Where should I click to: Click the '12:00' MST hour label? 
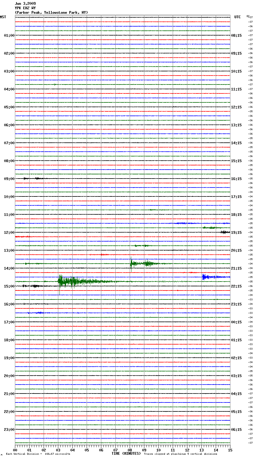coord(9,233)
